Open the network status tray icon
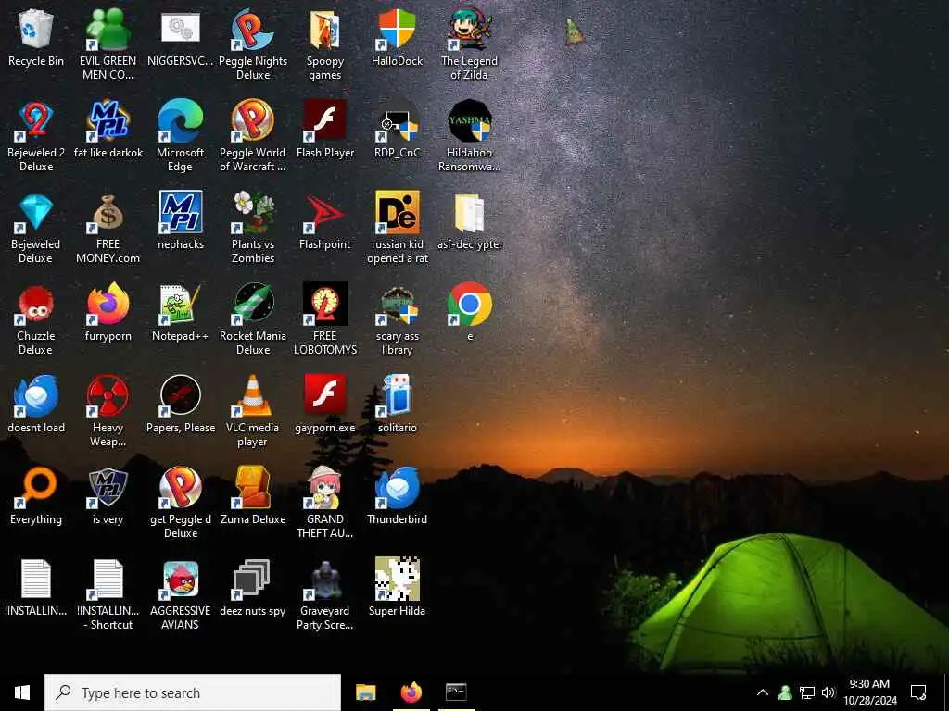The image size is (949, 711). click(x=807, y=692)
